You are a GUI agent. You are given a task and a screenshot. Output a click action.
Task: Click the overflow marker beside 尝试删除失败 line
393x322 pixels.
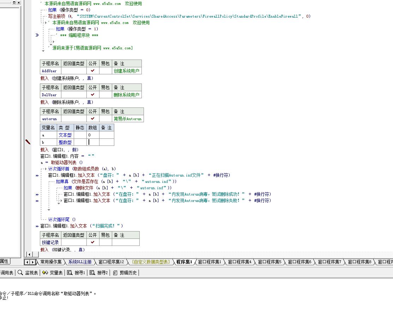click(x=37, y=201)
